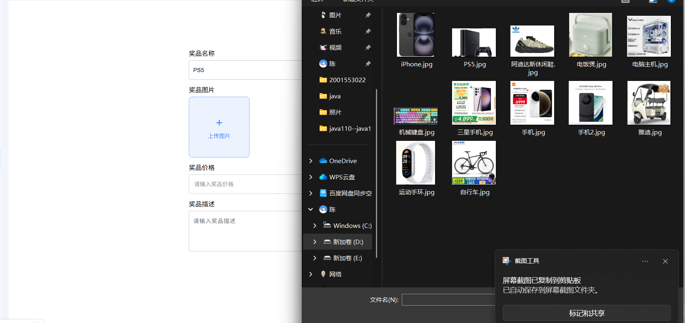The width and height of the screenshot is (685, 323).
Task: Click the pin icon beside 视频
Action: point(368,47)
